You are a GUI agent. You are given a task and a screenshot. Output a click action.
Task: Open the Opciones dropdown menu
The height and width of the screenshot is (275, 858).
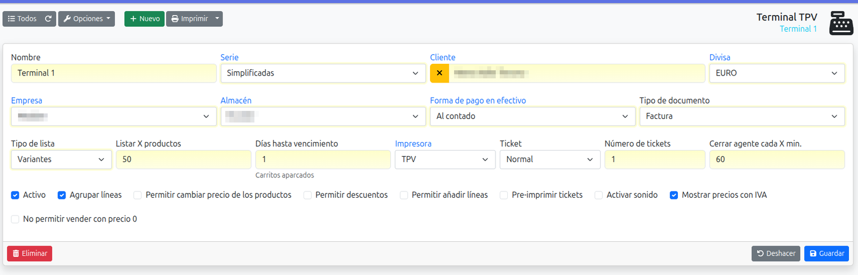coord(86,19)
